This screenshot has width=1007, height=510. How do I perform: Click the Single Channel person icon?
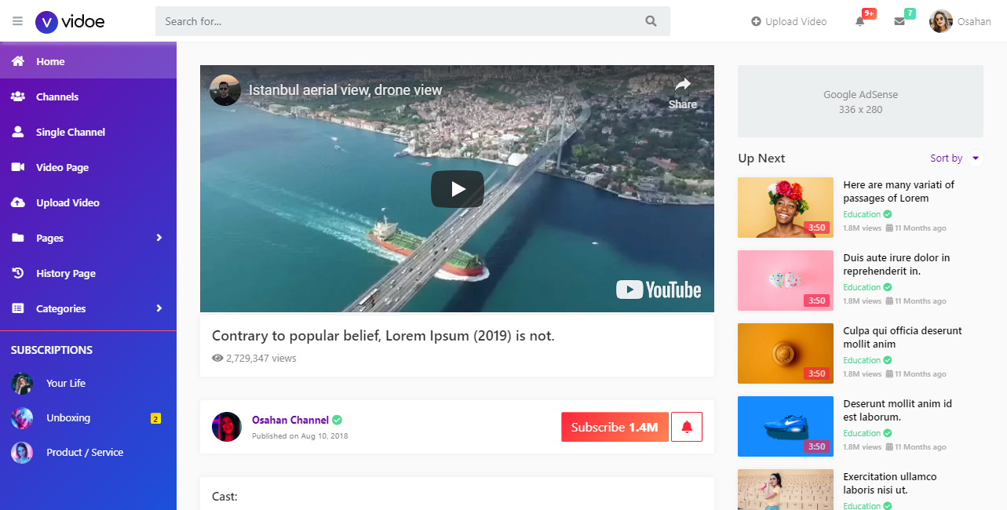coord(18,132)
